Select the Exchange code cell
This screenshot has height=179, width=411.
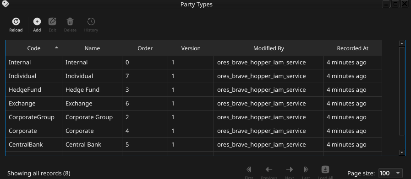click(x=34, y=104)
